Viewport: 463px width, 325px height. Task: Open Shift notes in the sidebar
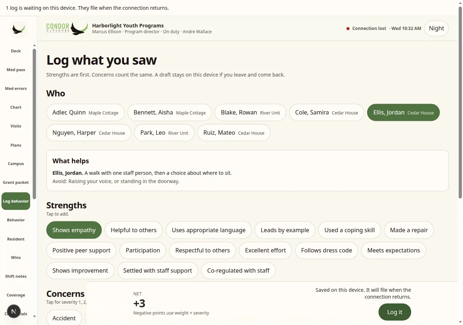pyautogui.click(x=16, y=276)
